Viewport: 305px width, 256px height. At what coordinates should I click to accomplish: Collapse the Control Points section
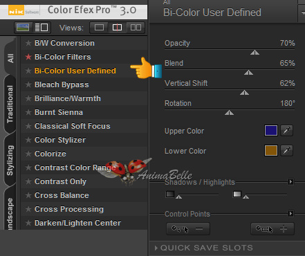point(291,214)
